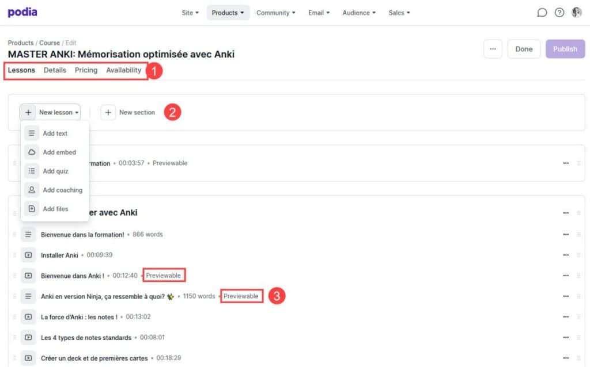The width and height of the screenshot is (590, 367).
Task: Open the Installer Anki lesson title
Action: (59, 255)
